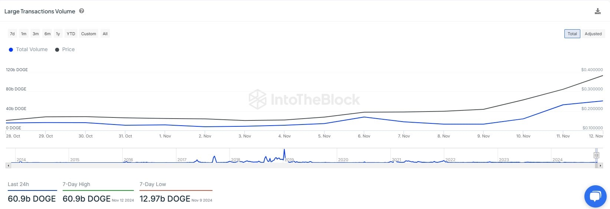Show All historical data

click(105, 34)
